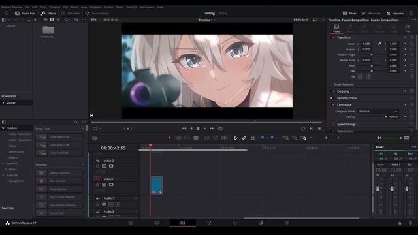Image resolution: width=418 pixels, height=235 pixels.
Task: Open the viewer zoom percentage dropdown
Action: [96, 20]
